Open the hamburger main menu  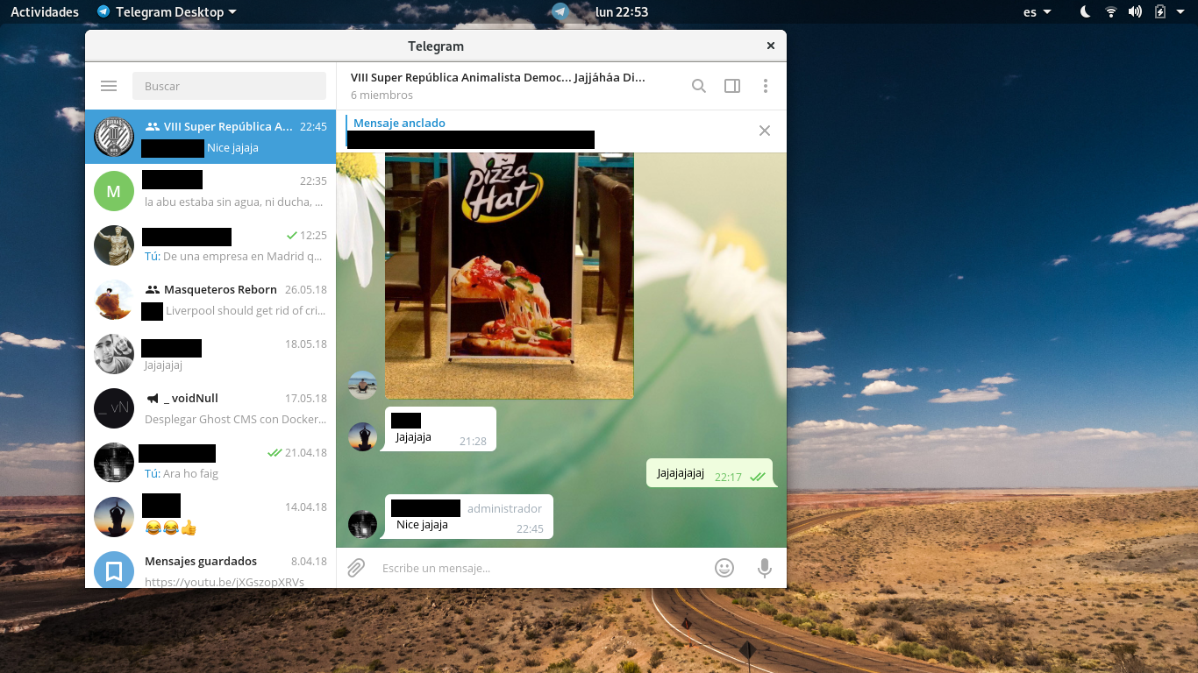109,86
